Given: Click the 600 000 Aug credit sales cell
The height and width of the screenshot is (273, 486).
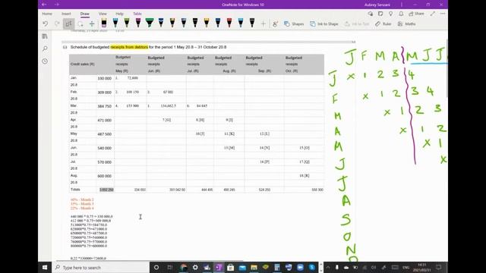Looking at the screenshot, I should [x=105, y=176].
